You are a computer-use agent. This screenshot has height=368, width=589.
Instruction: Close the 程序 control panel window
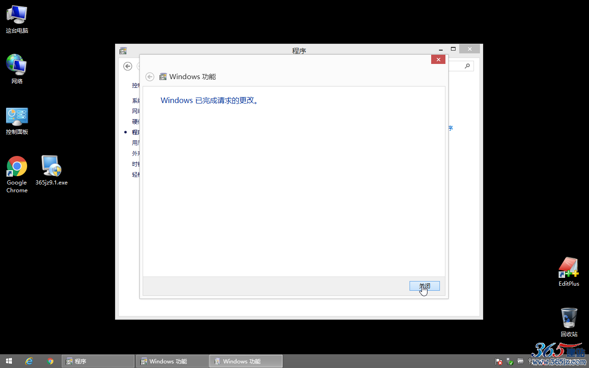[x=469, y=49]
